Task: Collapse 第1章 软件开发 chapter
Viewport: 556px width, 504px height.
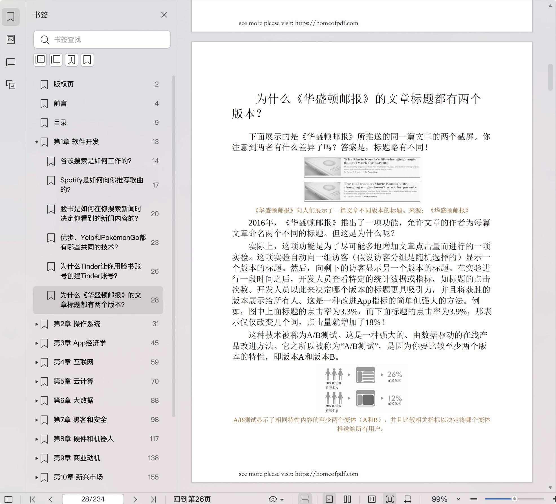Action: point(36,142)
